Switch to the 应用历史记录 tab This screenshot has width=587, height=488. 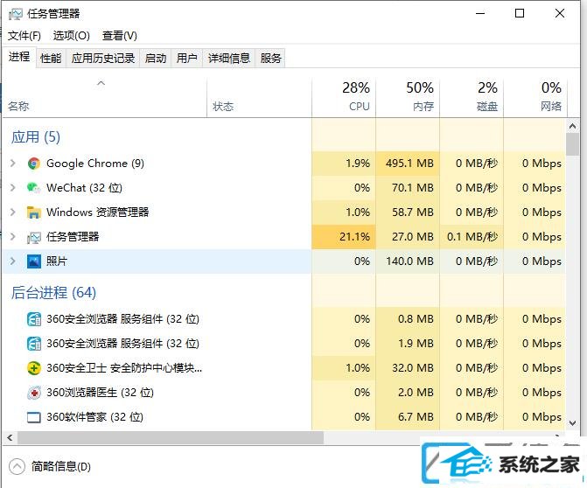pos(103,59)
